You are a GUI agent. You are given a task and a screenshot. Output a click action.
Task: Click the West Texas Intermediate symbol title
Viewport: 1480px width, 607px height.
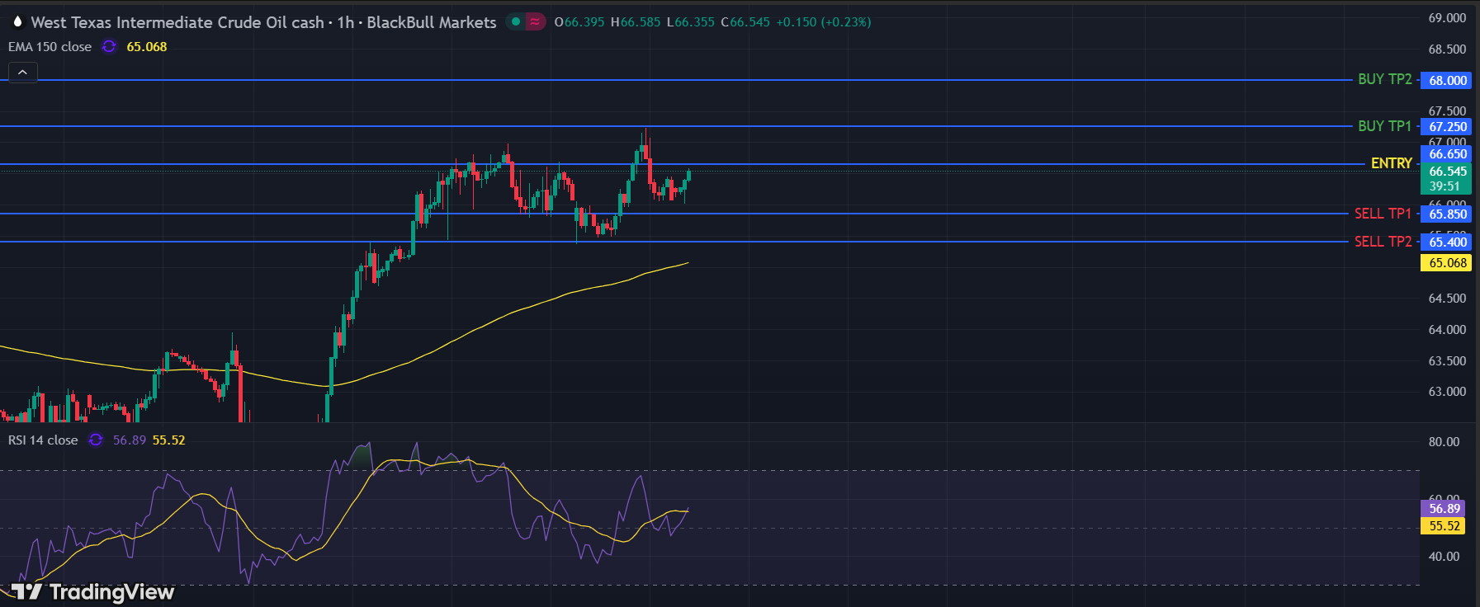[x=177, y=22]
